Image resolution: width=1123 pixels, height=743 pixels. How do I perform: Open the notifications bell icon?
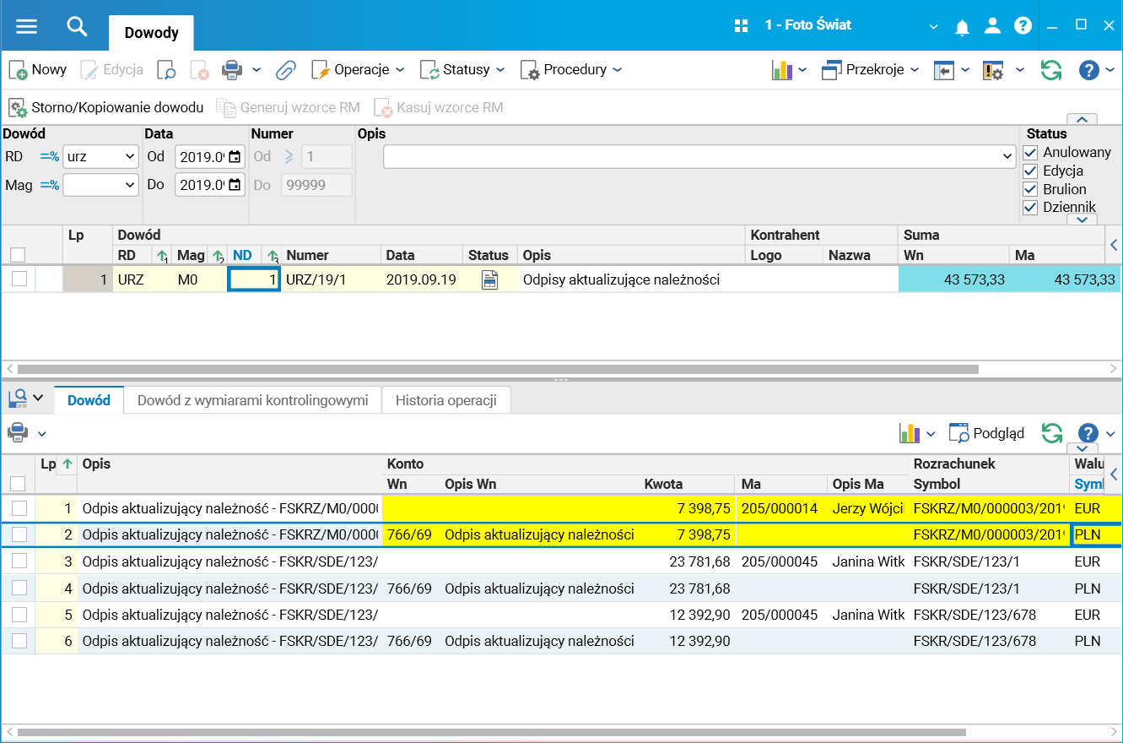[x=962, y=27]
